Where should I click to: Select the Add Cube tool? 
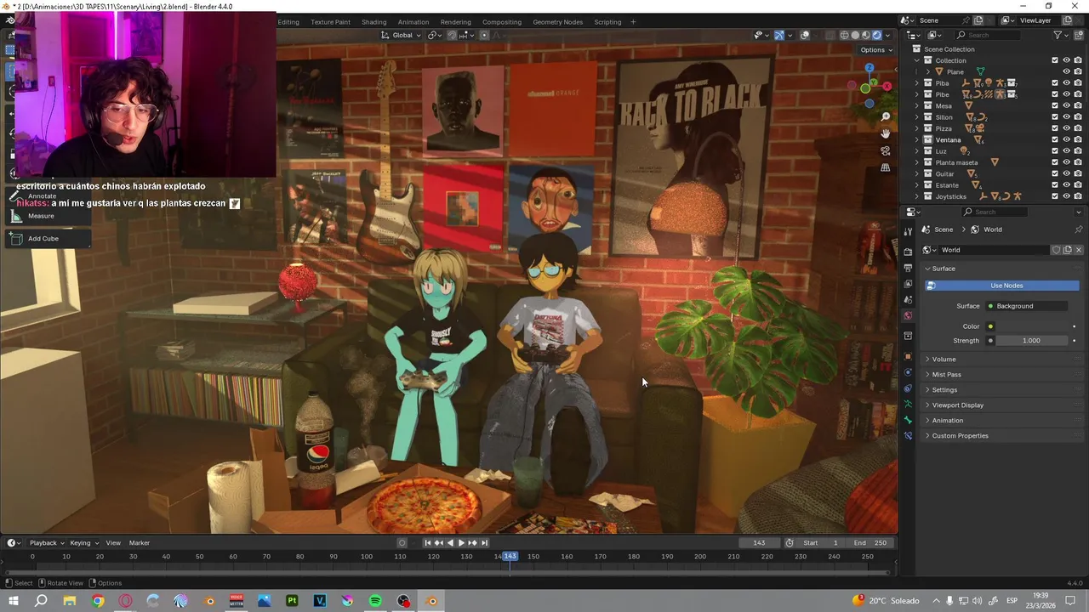tap(48, 239)
